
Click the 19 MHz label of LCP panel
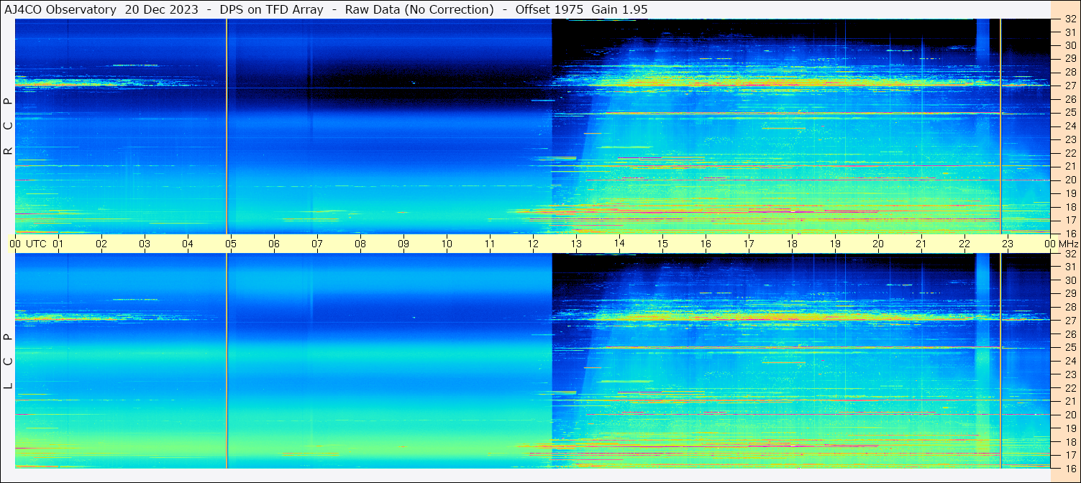point(1069,428)
